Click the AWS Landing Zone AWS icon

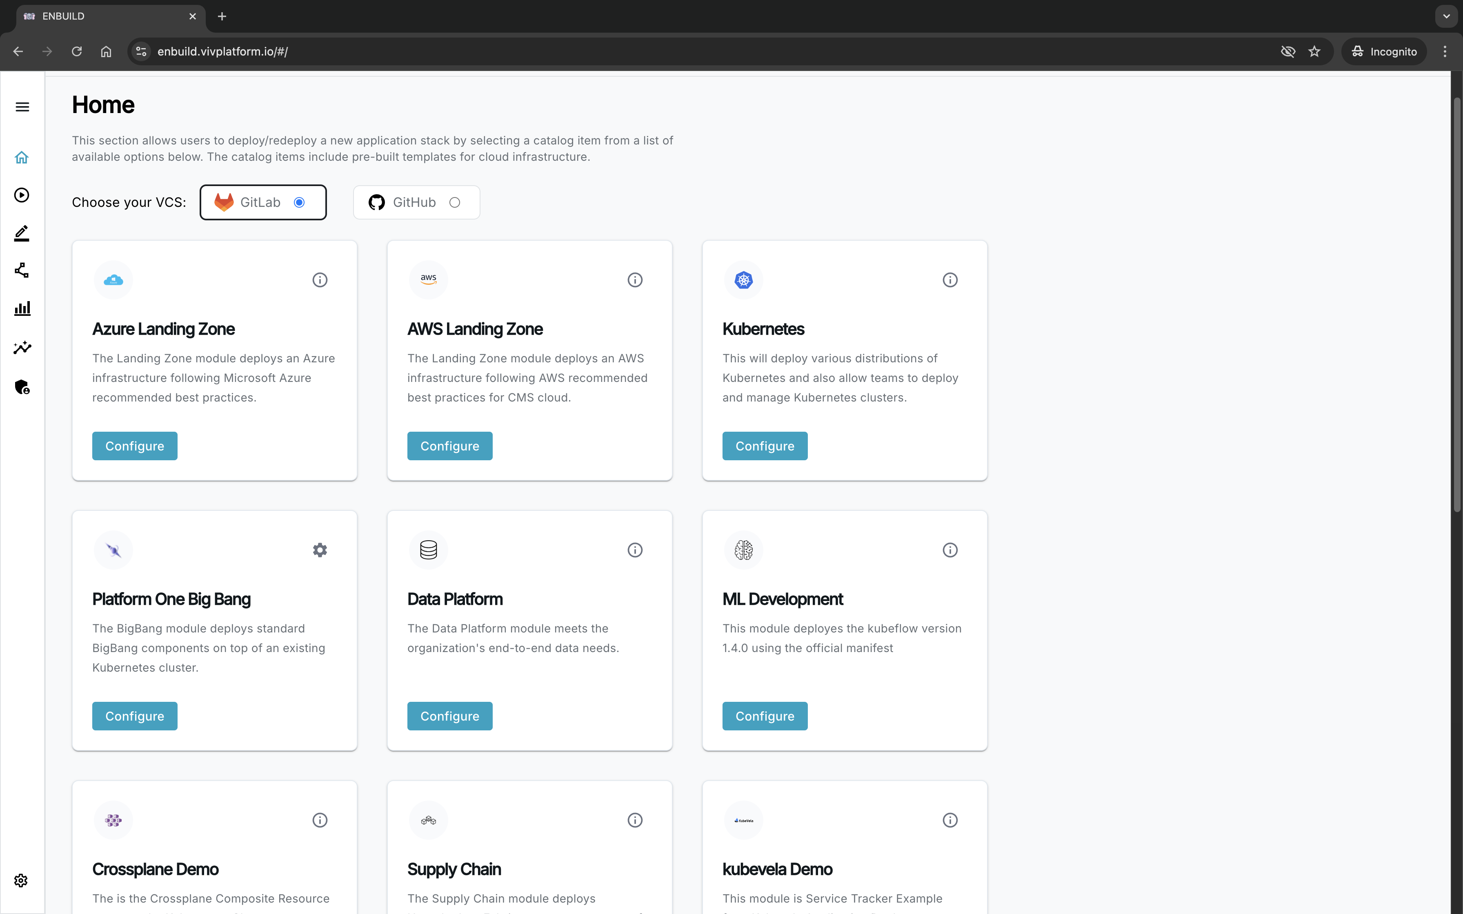[429, 280]
